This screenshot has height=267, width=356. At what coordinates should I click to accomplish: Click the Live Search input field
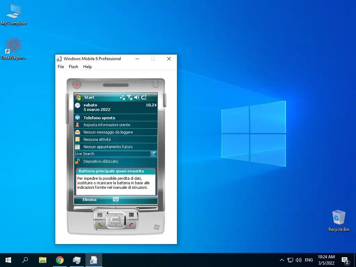point(112,154)
